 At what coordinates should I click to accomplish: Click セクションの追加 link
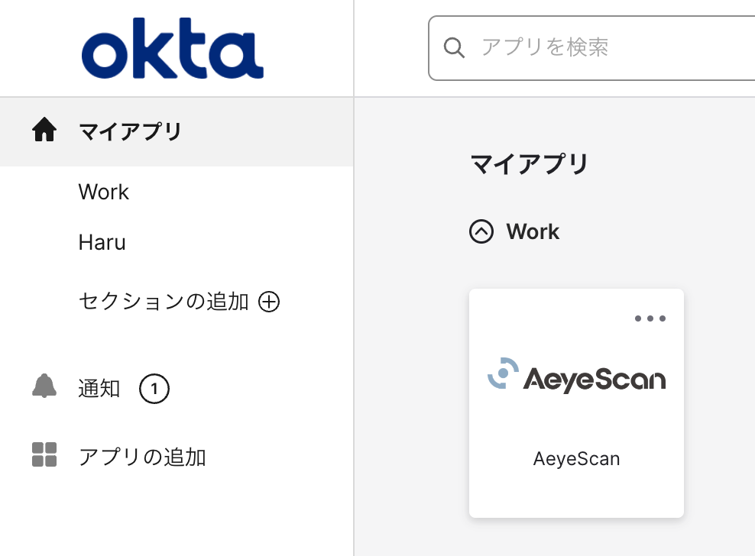[164, 302]
